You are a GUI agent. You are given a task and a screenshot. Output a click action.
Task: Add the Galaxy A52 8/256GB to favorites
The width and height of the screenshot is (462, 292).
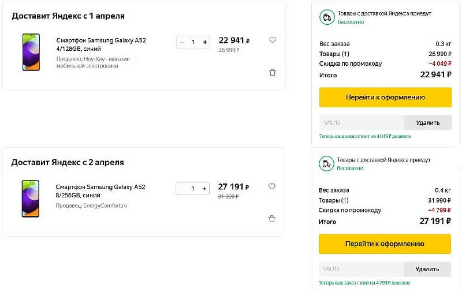point(272,186)
